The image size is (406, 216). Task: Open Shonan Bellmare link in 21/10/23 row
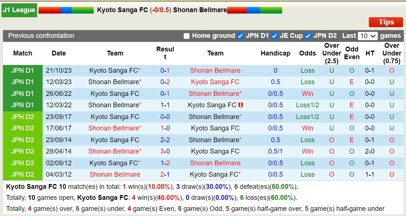click(x=215, y=71)
